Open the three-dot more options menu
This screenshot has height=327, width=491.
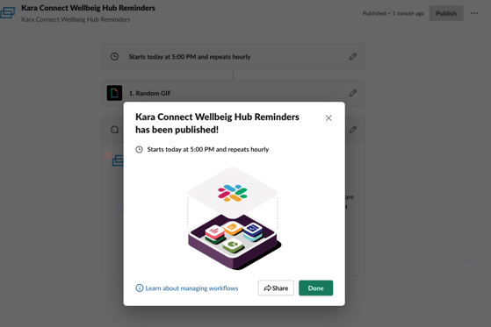[474, 13]
